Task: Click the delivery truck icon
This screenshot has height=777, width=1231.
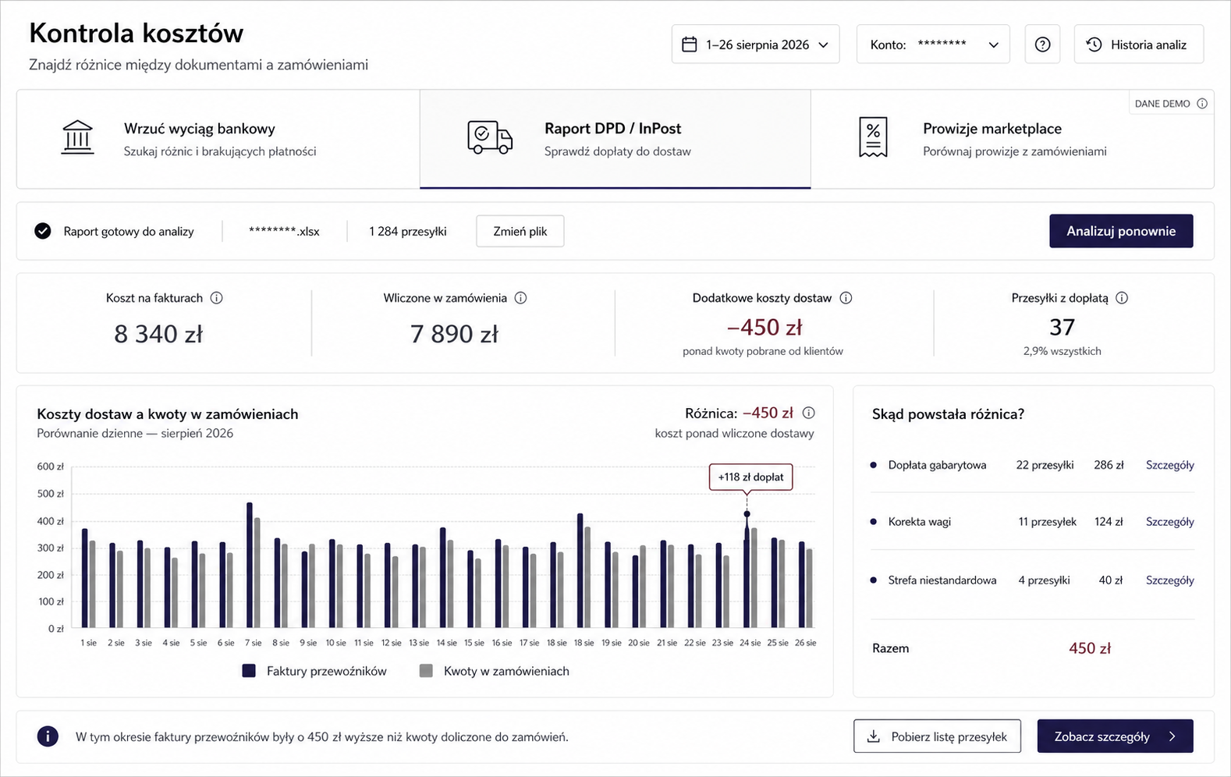Action: click(x=490, y=138)
